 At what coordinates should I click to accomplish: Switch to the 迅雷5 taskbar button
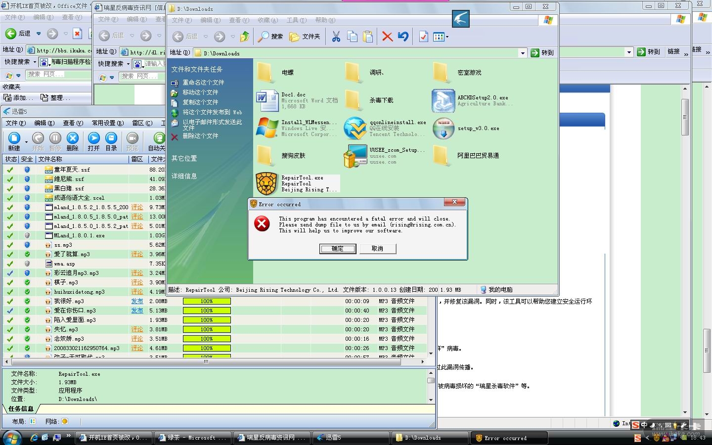pyautogui.click(x=350, y=438)
